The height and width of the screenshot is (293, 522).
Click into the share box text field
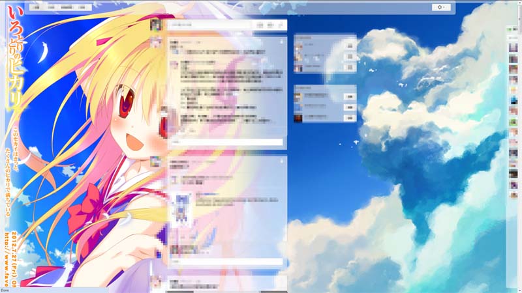(209, 25)
